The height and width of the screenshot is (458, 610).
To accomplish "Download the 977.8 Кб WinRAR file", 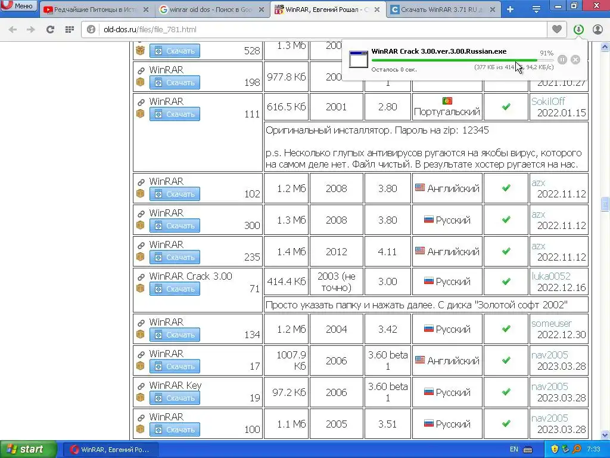I will point(175,82).
